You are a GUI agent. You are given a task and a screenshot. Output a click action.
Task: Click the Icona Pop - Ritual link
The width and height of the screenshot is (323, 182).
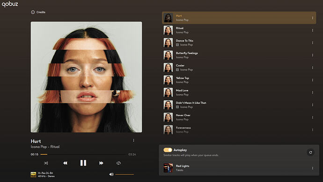click(x=45, y=147)
